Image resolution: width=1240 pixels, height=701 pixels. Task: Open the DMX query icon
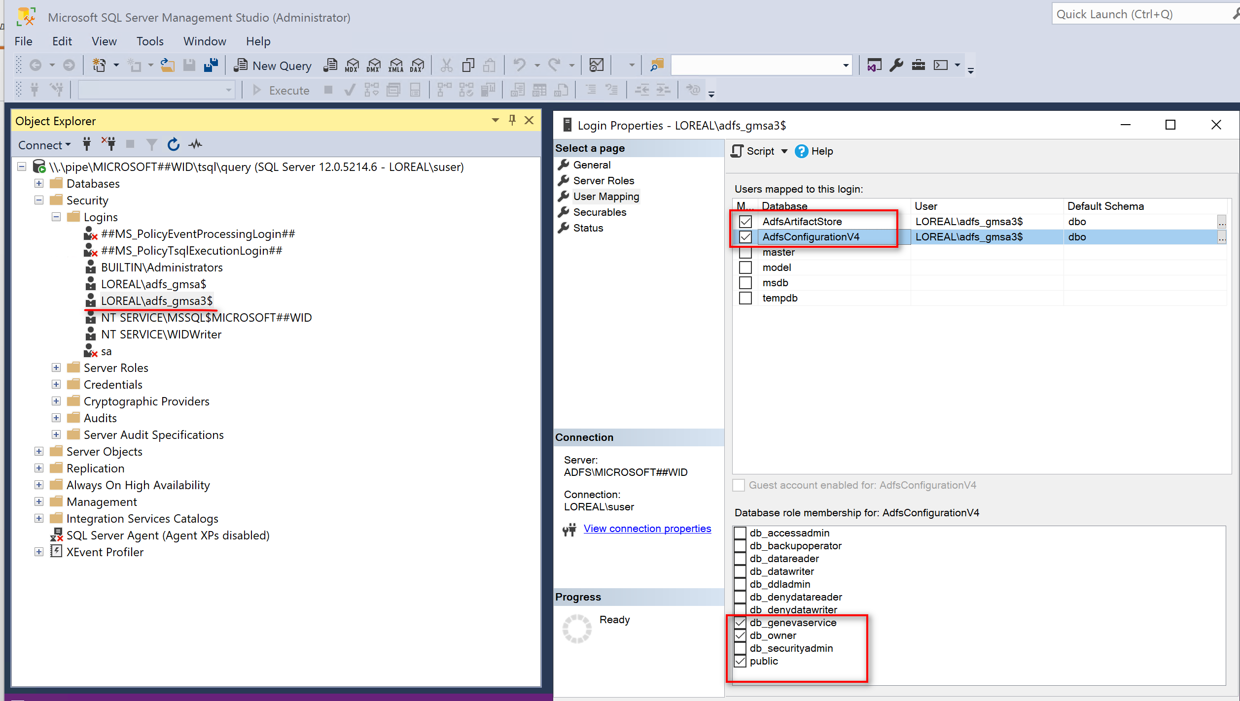pyautogui.click(x=374, y=65)
